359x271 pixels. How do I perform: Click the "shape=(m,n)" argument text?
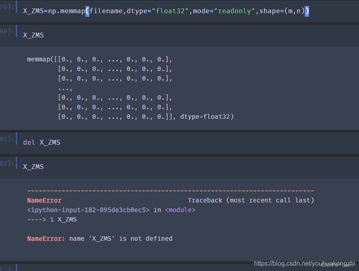tap(282, 11)
